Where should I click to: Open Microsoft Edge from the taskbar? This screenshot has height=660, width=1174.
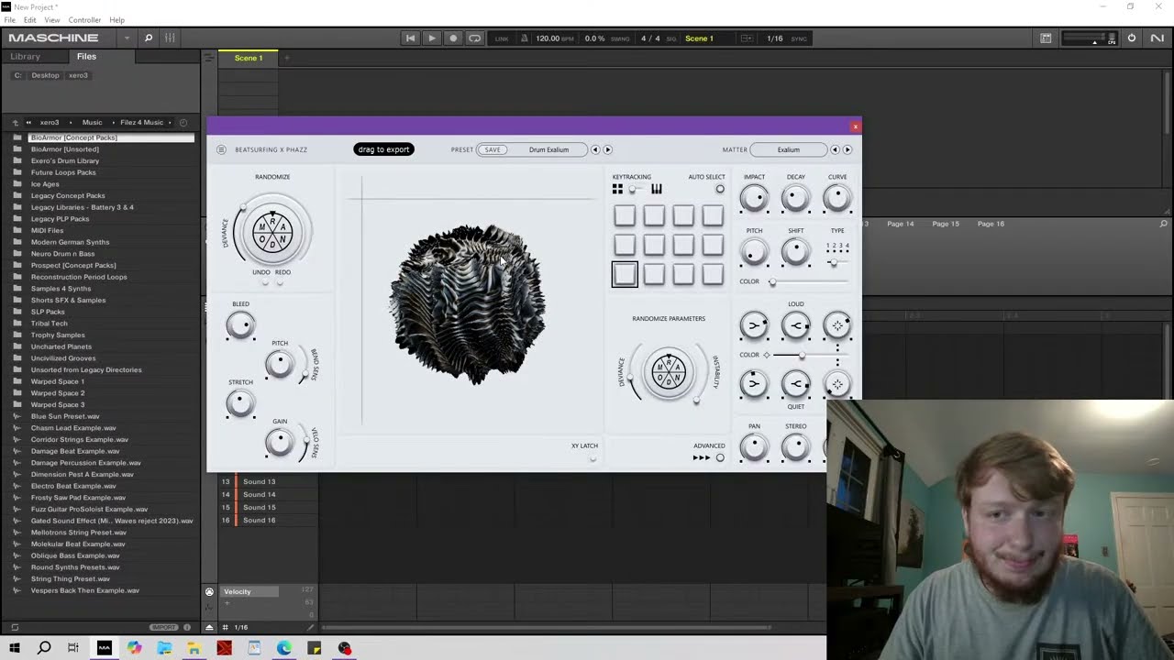coord(284,648)
